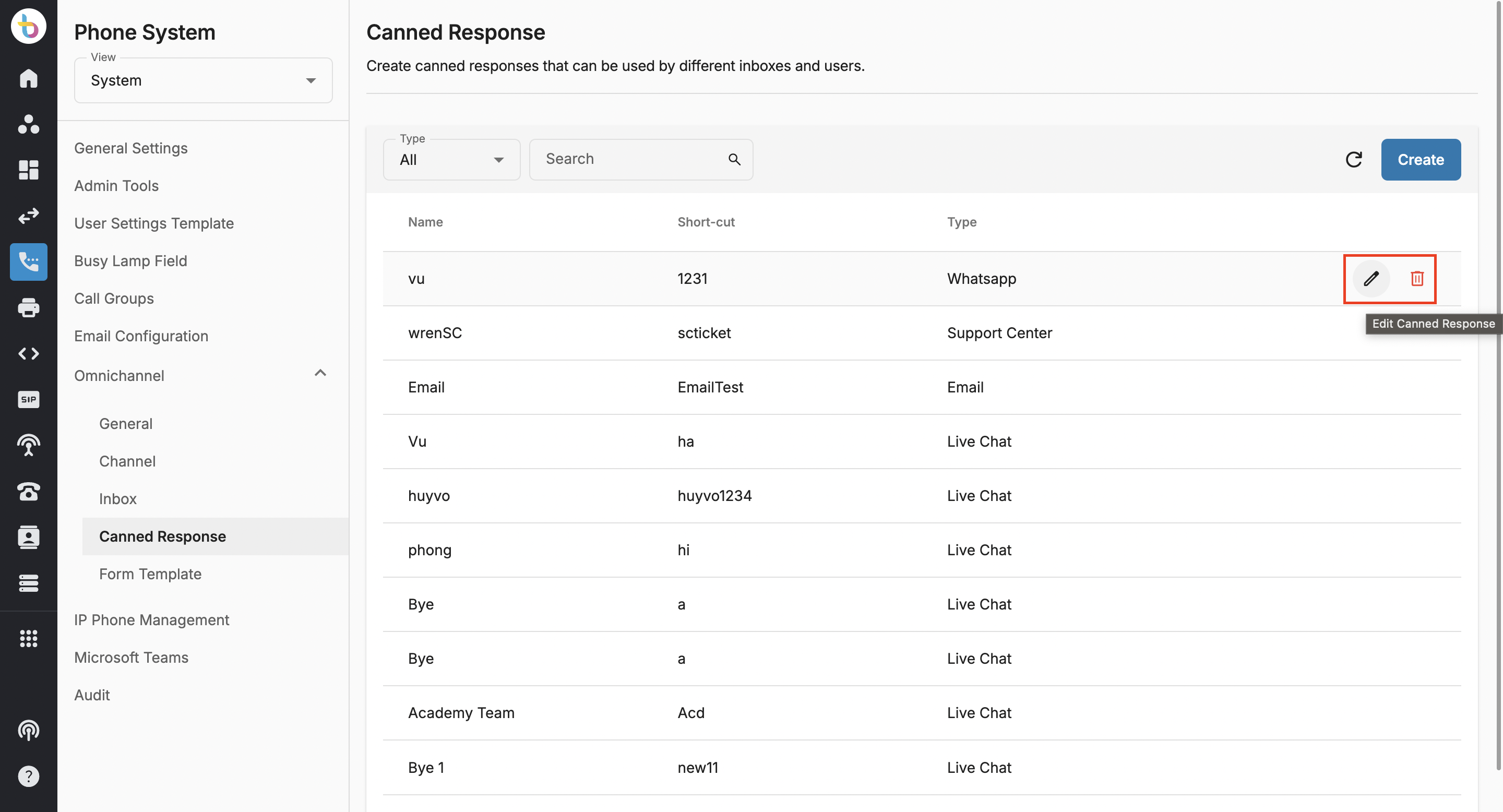Viewport: 1503px width, 812px height.
Task: Open the three-dots organization icon
Action: tap(28, 124)
